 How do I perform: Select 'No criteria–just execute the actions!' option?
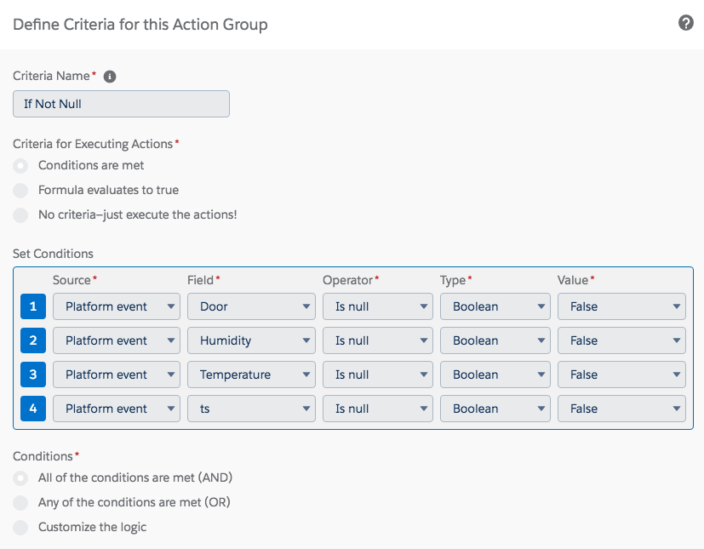[20, 215]
